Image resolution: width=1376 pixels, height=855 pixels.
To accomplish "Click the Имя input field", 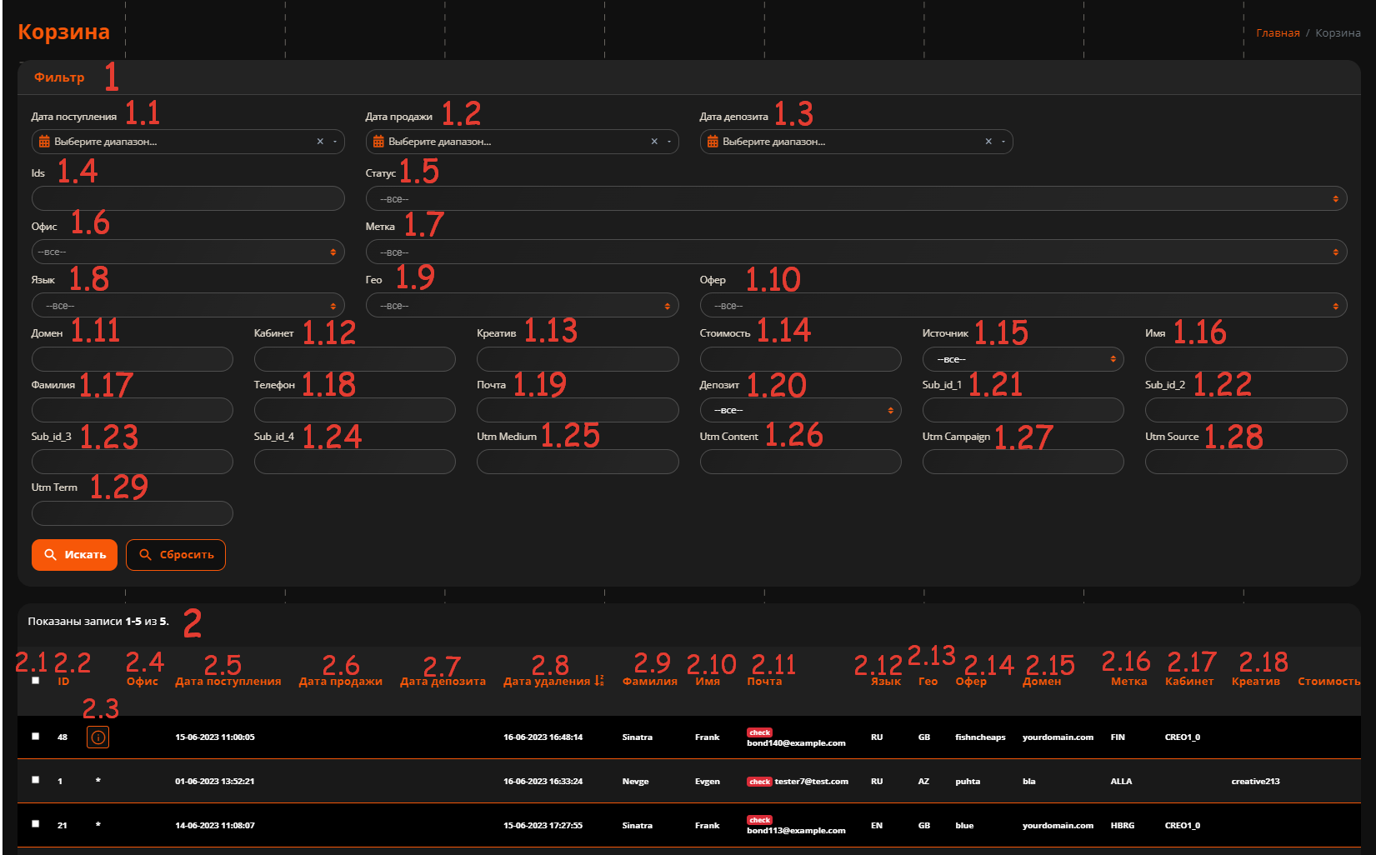I will click(1246, 359).
